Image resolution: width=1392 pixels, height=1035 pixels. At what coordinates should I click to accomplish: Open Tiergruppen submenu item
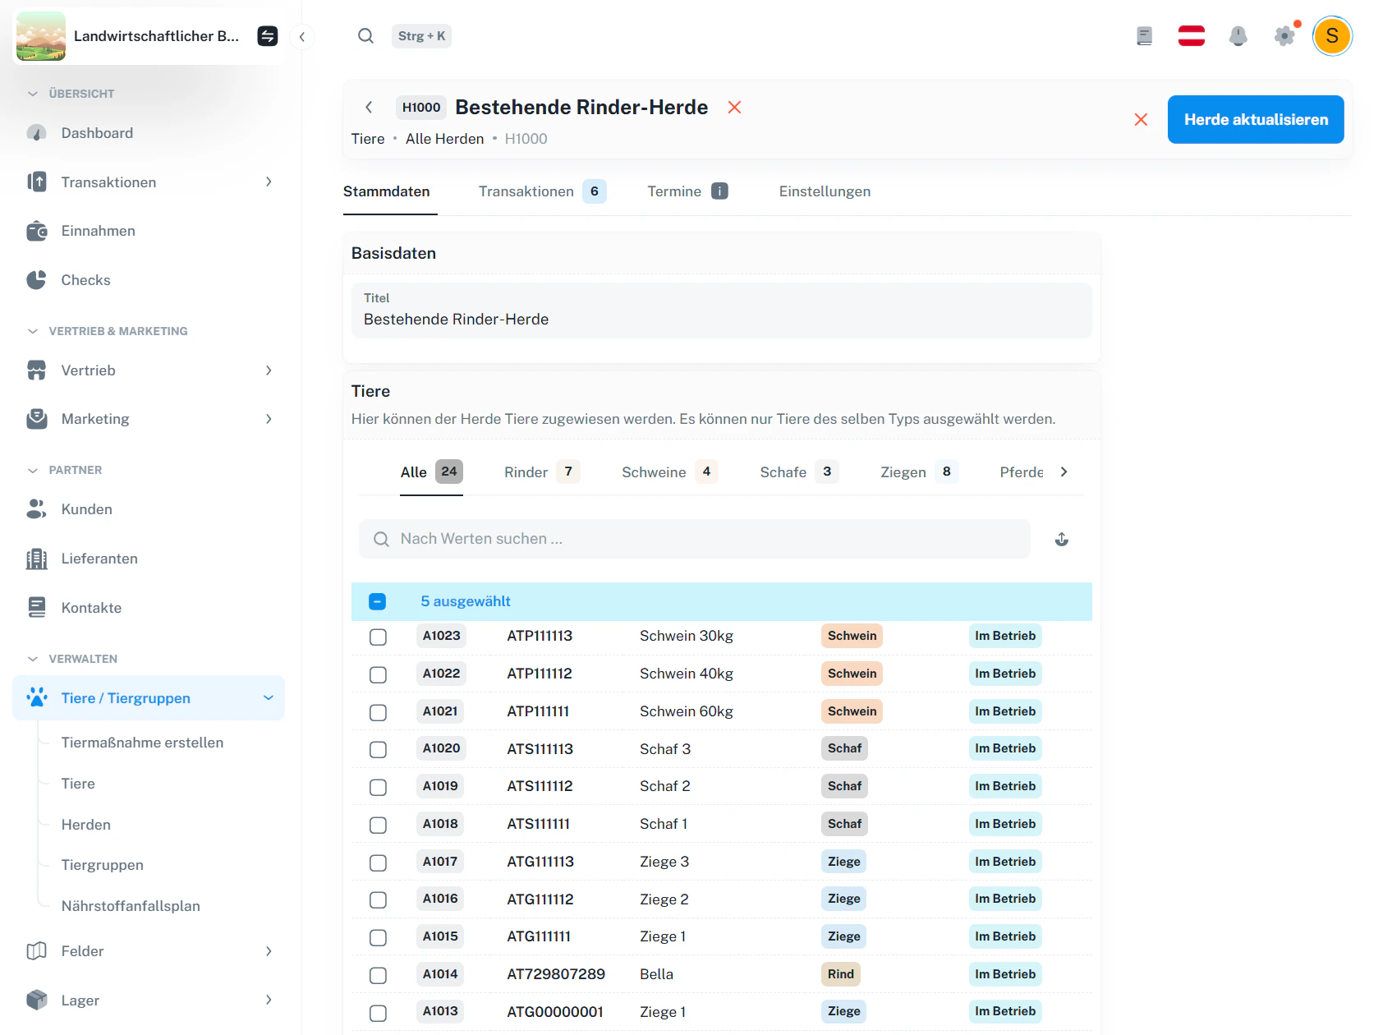(103, 865)
